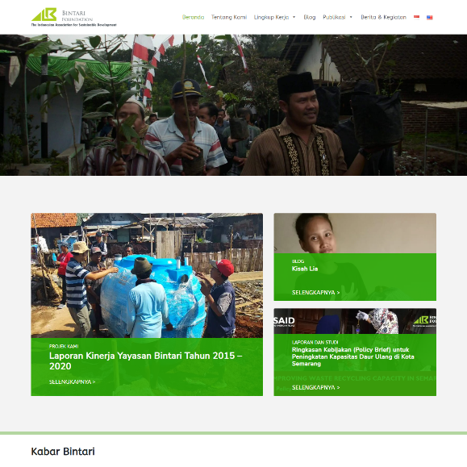
Task: Click the Bintari Foundation logo
Action: (74, 17)
